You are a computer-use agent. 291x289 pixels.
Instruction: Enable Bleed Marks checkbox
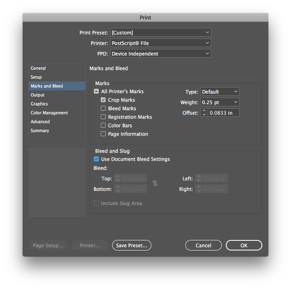pos(103,108)
